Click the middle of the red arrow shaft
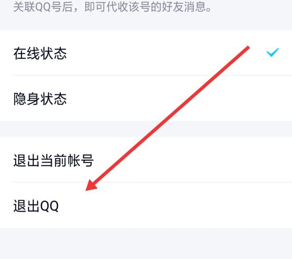 [x=168, y=119]
